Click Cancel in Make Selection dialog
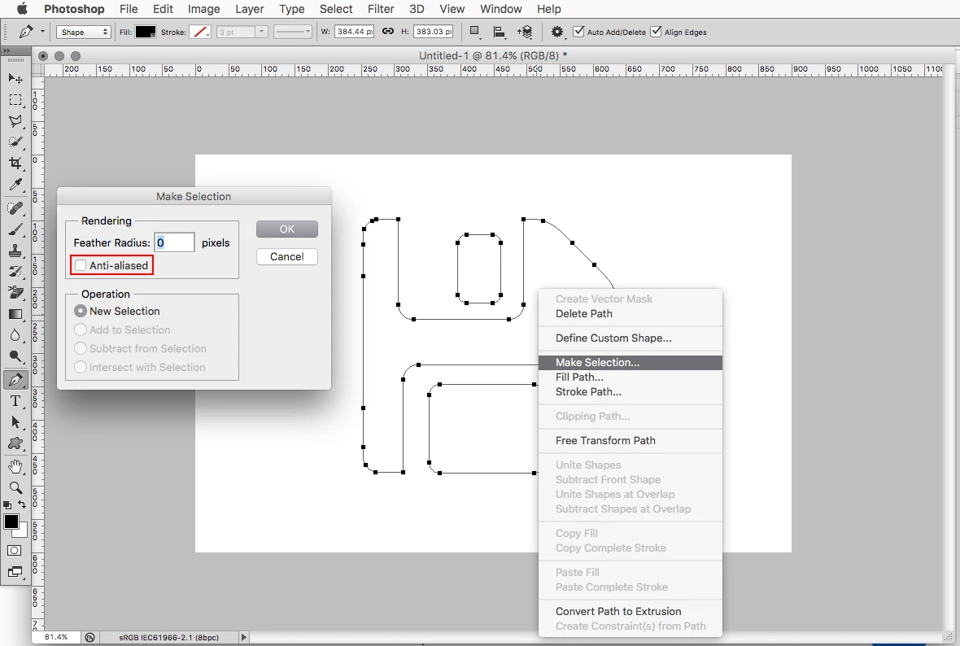 [287, 256]
